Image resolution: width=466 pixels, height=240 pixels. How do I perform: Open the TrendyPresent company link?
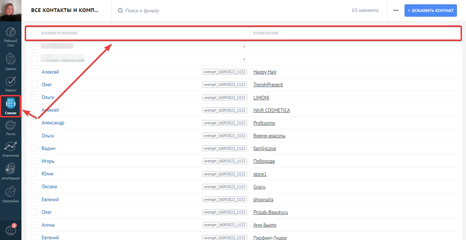click(x=268, y=84)
